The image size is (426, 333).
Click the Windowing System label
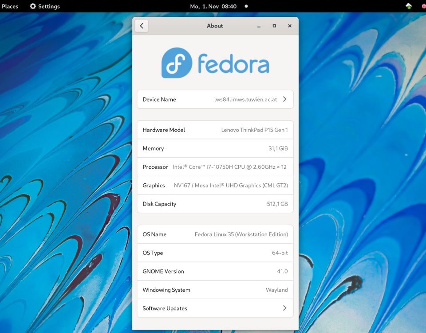point(166,290)
